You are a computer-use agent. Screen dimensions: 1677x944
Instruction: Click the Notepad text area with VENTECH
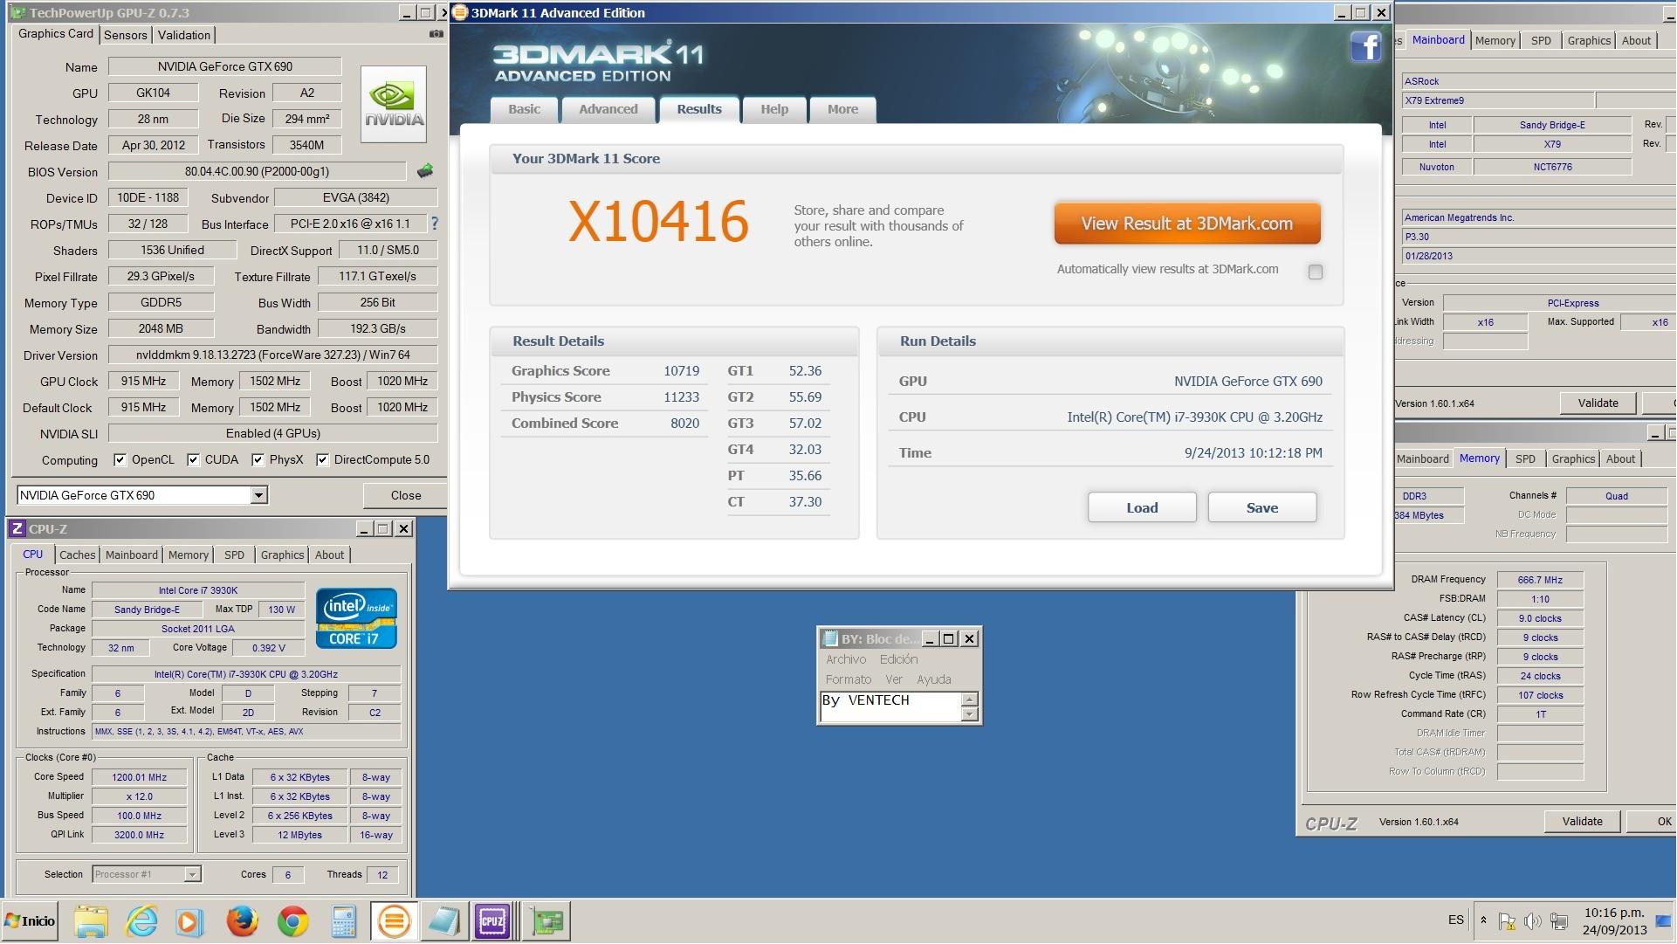point(890,706)
